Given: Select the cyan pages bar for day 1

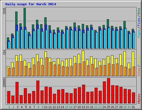Looking at the screenshot, I should (x=9, y=45).
